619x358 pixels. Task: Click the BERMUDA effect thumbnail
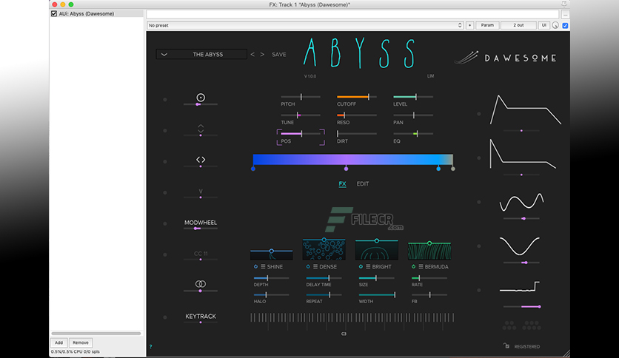click(x=429, y=251)
